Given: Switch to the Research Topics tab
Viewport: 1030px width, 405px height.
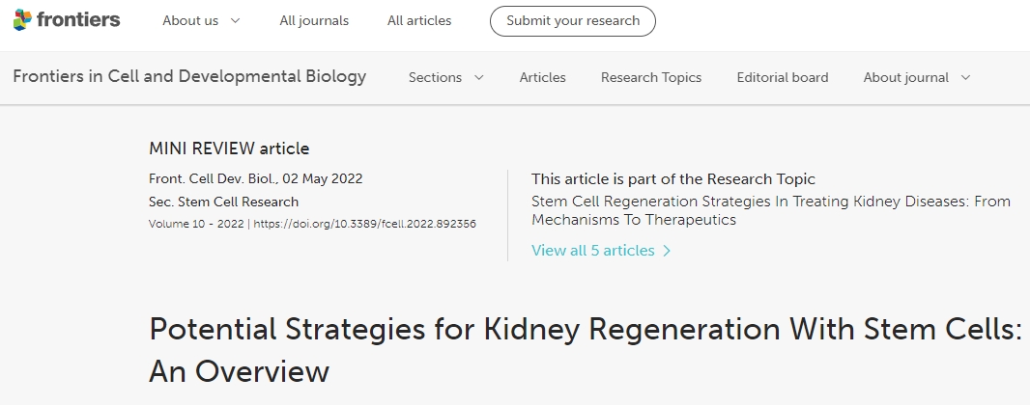Looking at the screenshot, I should click(x=651, y=78).
